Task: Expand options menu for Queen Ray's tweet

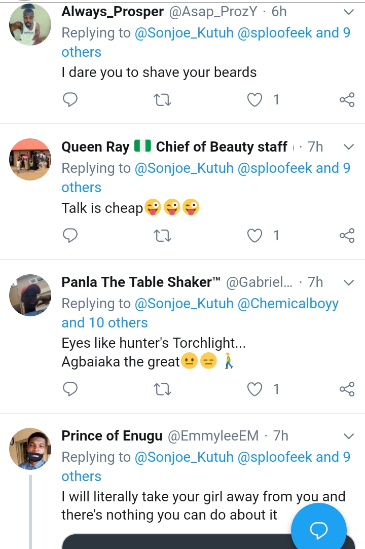Action: (x=349, y=147)
